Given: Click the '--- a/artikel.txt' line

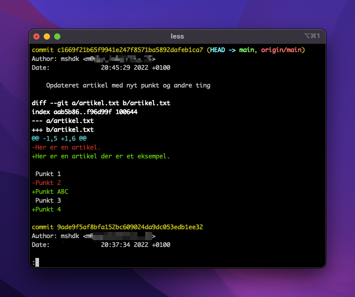Looking at the screenshot, I should 62,120.
